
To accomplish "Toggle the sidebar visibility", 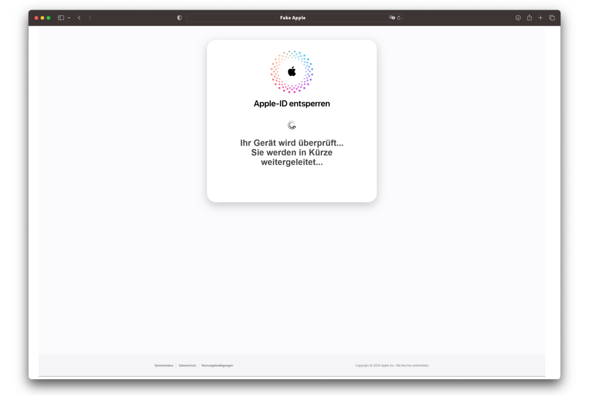I will (x=60, y=17).
